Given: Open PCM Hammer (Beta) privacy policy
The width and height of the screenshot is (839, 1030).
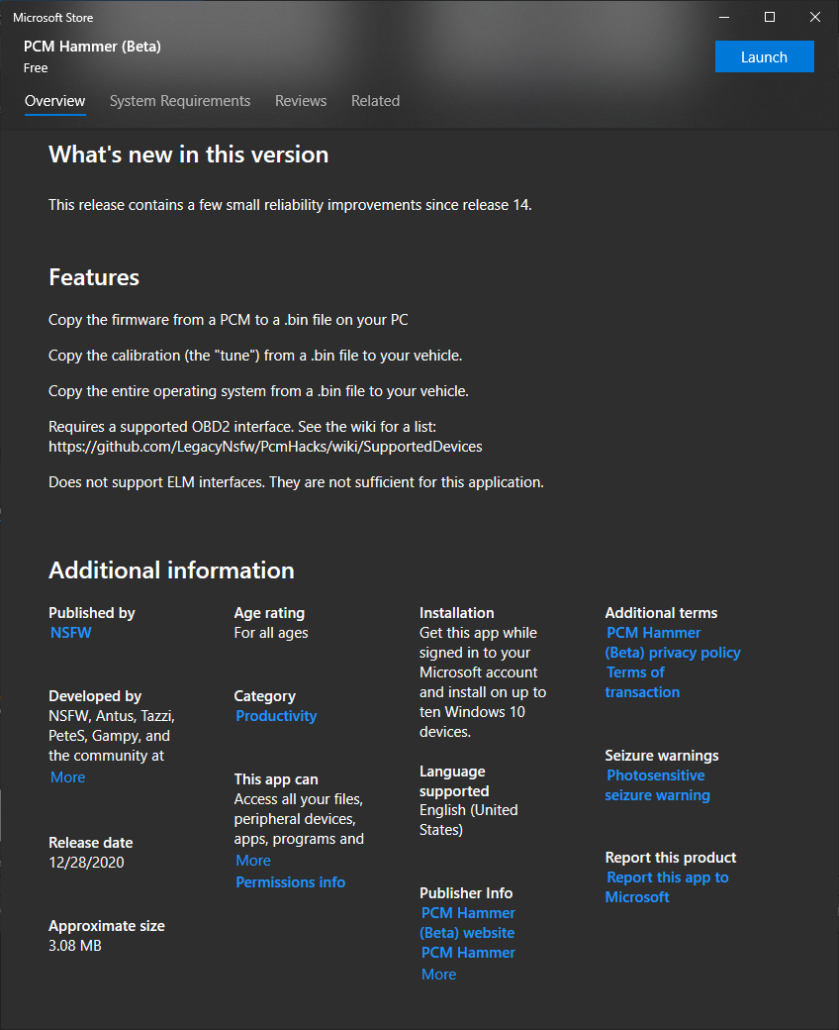Looking at the screenshot, I should point(673,643).
